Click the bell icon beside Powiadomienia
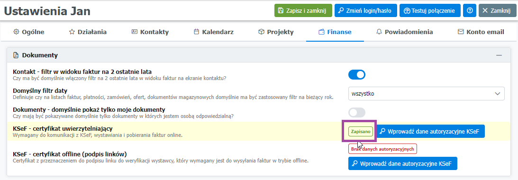This screenshot has width=518, height=180. click(x=379, y=32)
